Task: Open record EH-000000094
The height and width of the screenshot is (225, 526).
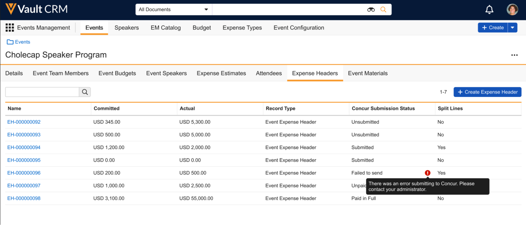Action: click(24, 147)
